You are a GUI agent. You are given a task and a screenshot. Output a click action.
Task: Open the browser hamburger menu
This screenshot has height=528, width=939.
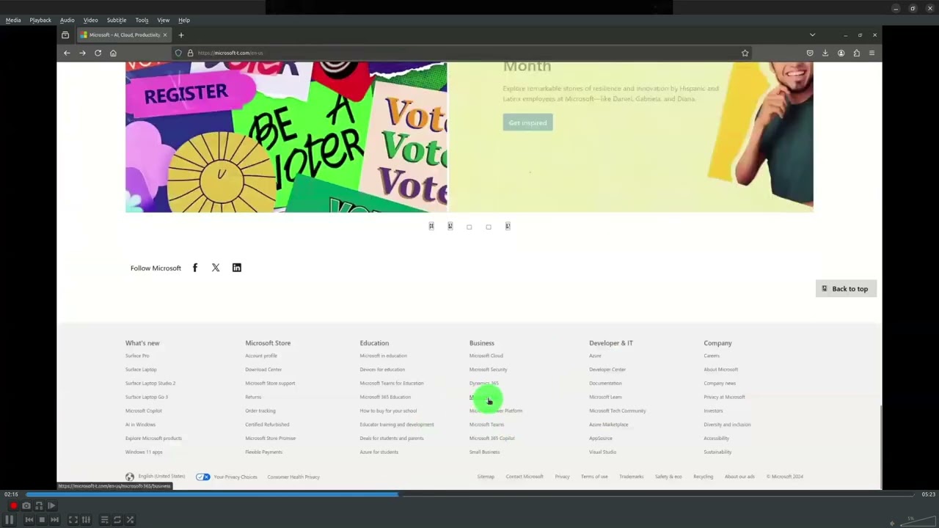coord(872,53)
